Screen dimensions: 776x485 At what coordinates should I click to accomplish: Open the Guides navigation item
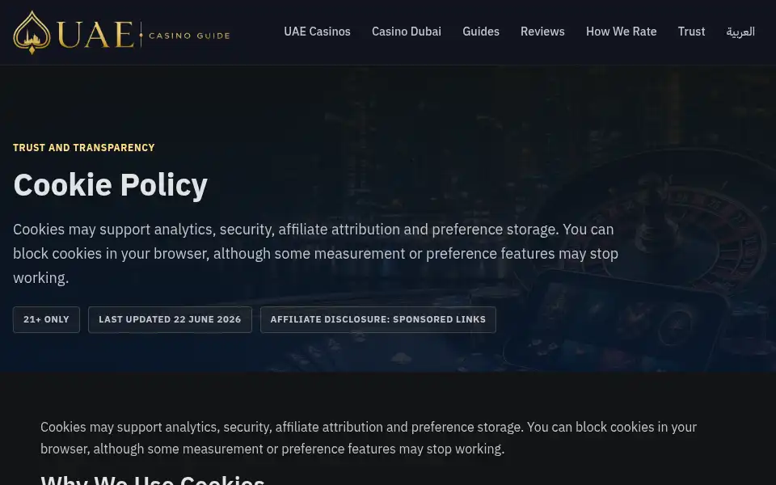click(480, 32)
